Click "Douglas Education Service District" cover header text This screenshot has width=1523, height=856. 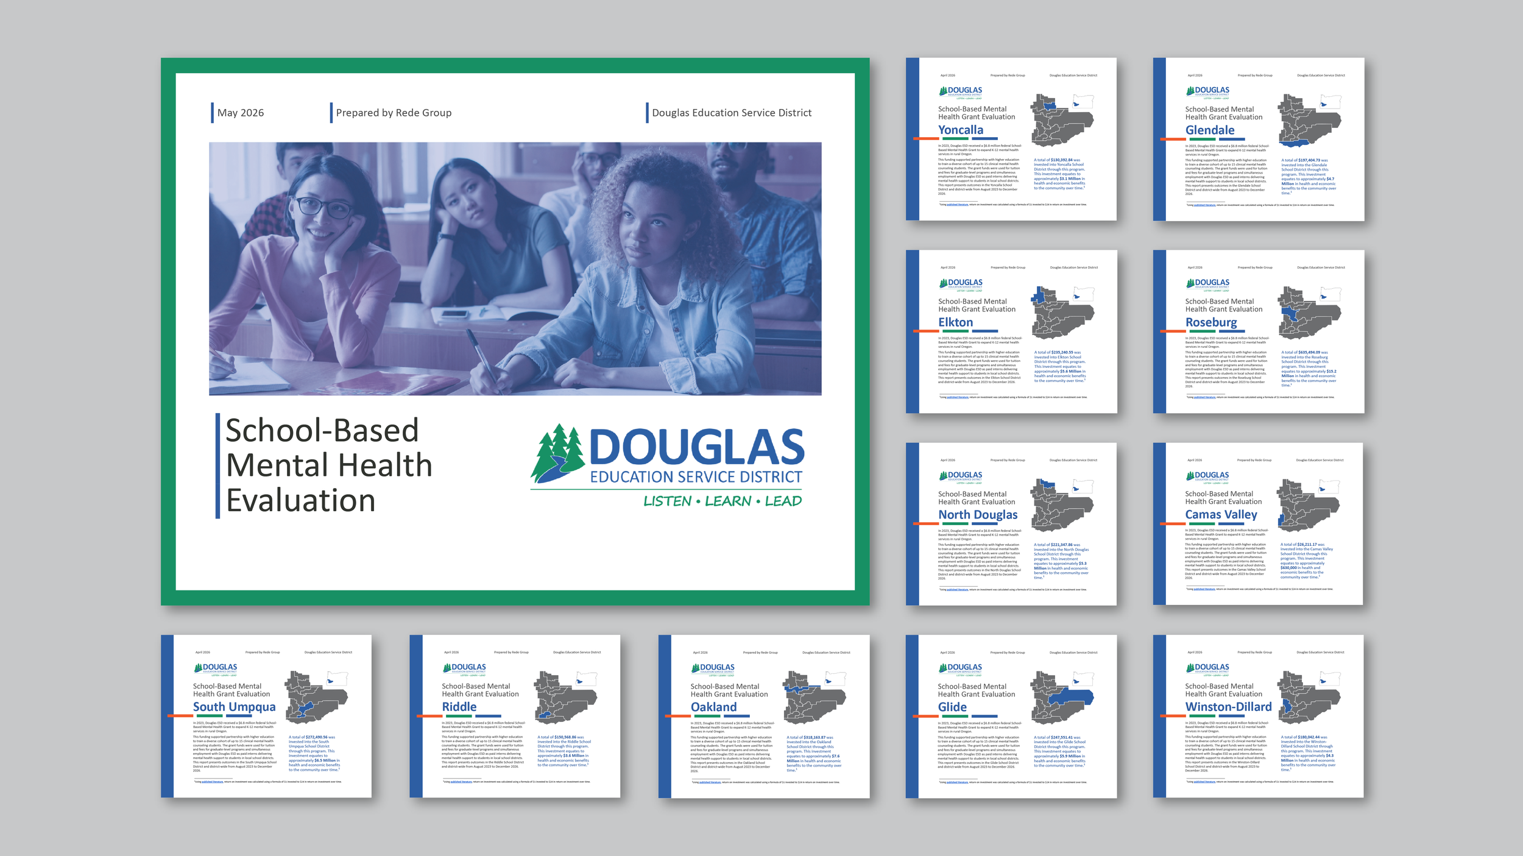[732, 113]
